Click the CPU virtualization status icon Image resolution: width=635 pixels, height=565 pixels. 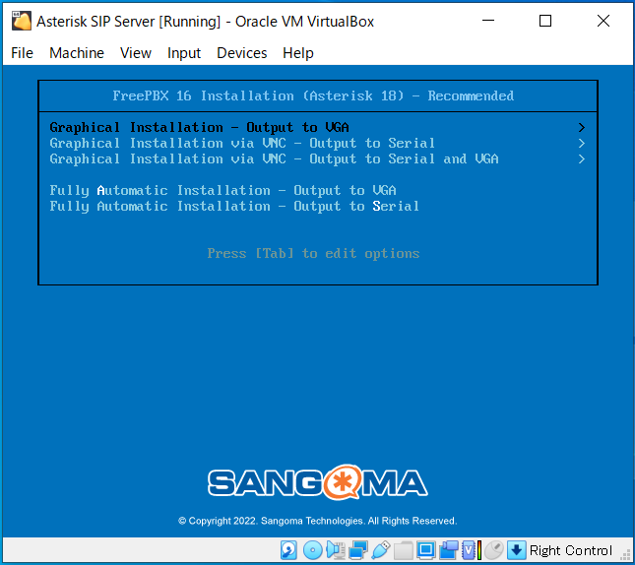tap(472, 550)
